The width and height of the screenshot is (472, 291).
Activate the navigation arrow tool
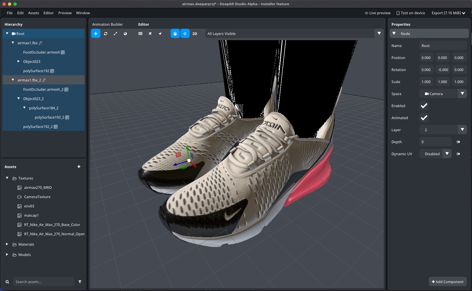click(x=160, y=33)
